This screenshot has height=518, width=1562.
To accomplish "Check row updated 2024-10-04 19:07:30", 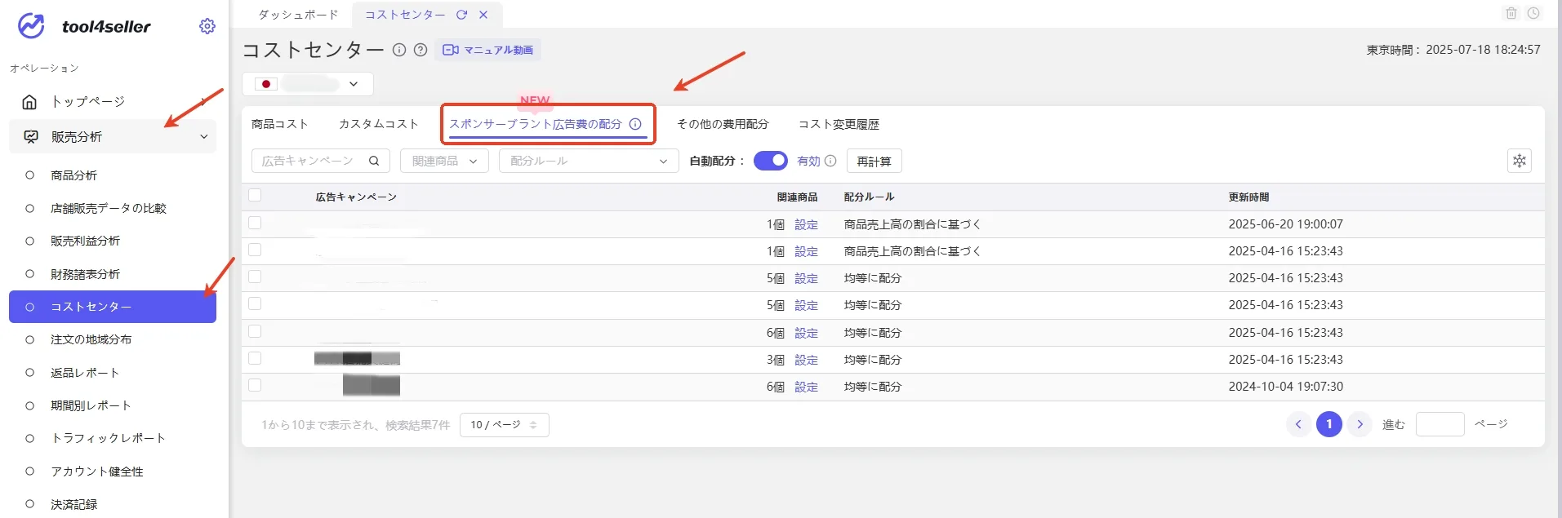I will 255,385.
